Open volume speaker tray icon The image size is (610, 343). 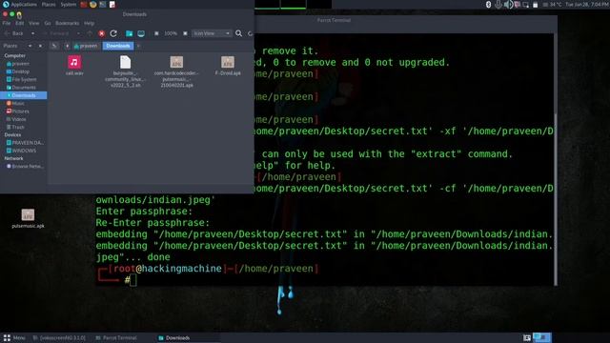[508, 4]
